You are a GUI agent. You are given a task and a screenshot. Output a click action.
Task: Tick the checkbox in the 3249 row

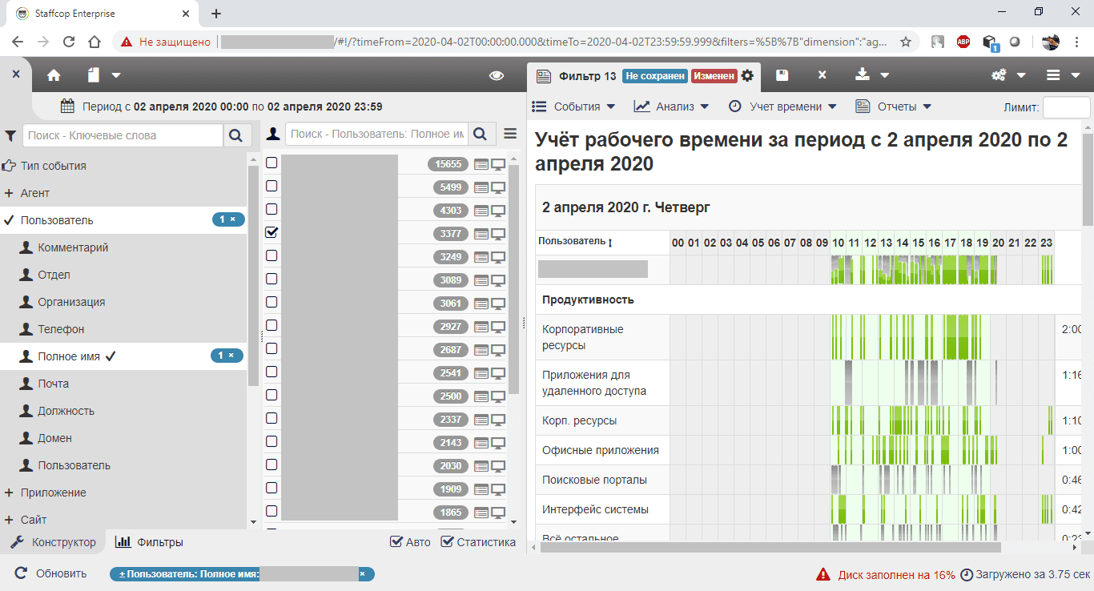point(271,255)
